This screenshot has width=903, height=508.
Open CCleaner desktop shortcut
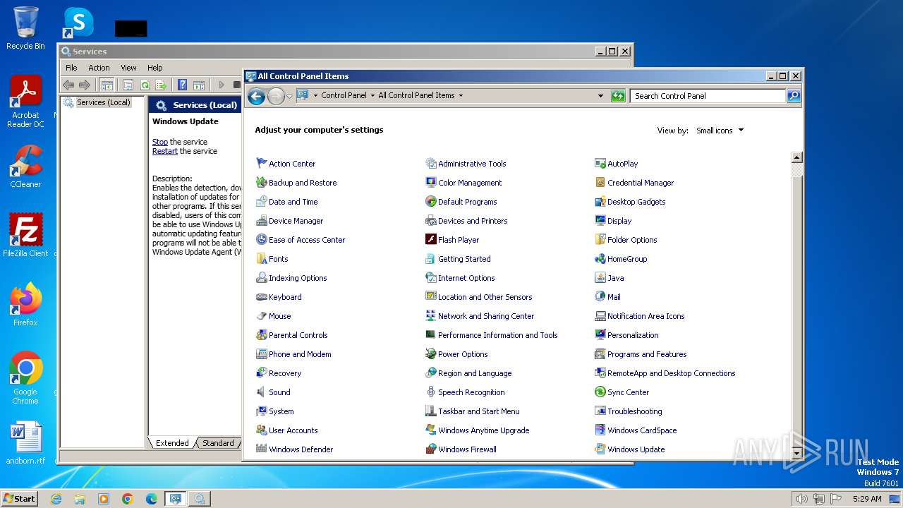25,167
